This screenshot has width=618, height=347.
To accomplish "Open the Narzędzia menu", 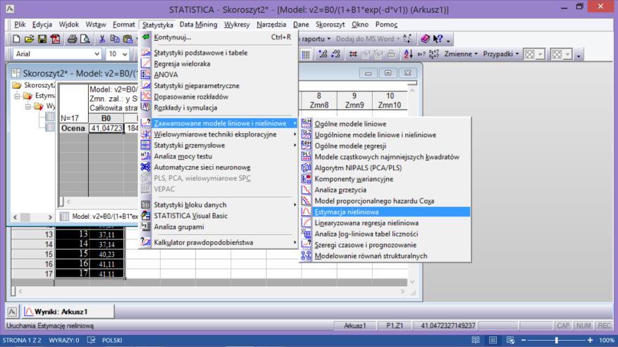I will (271, 25).
